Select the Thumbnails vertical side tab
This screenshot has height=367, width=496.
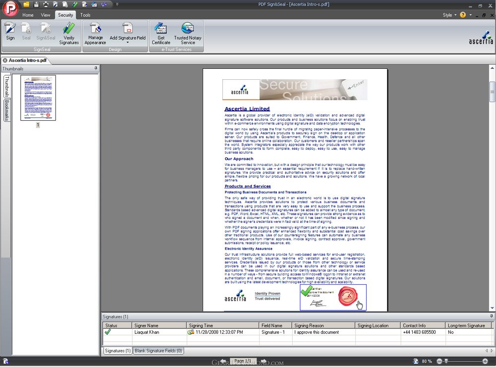point(6,86)
